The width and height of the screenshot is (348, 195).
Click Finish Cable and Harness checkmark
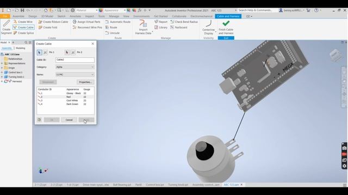226,27
